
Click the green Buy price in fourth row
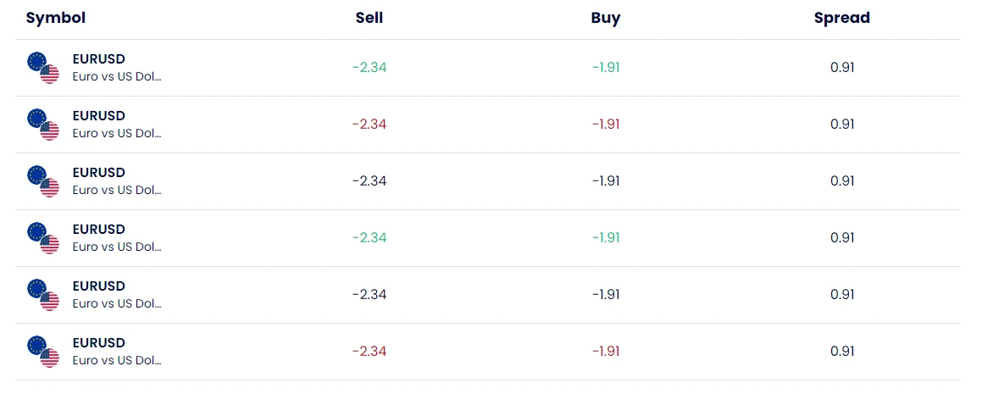[606, 238]
